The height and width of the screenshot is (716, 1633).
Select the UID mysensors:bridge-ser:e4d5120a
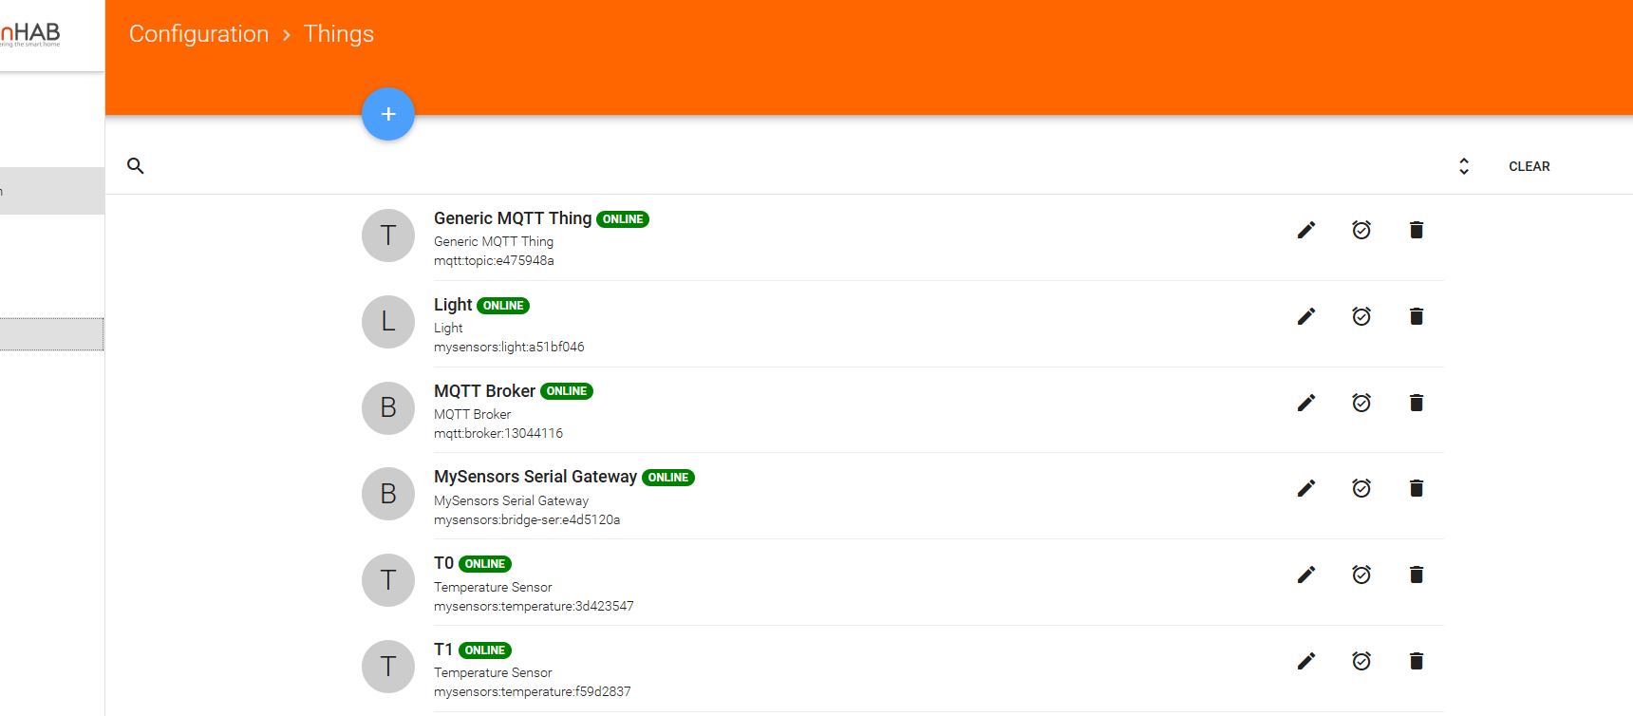coord(527,519)
